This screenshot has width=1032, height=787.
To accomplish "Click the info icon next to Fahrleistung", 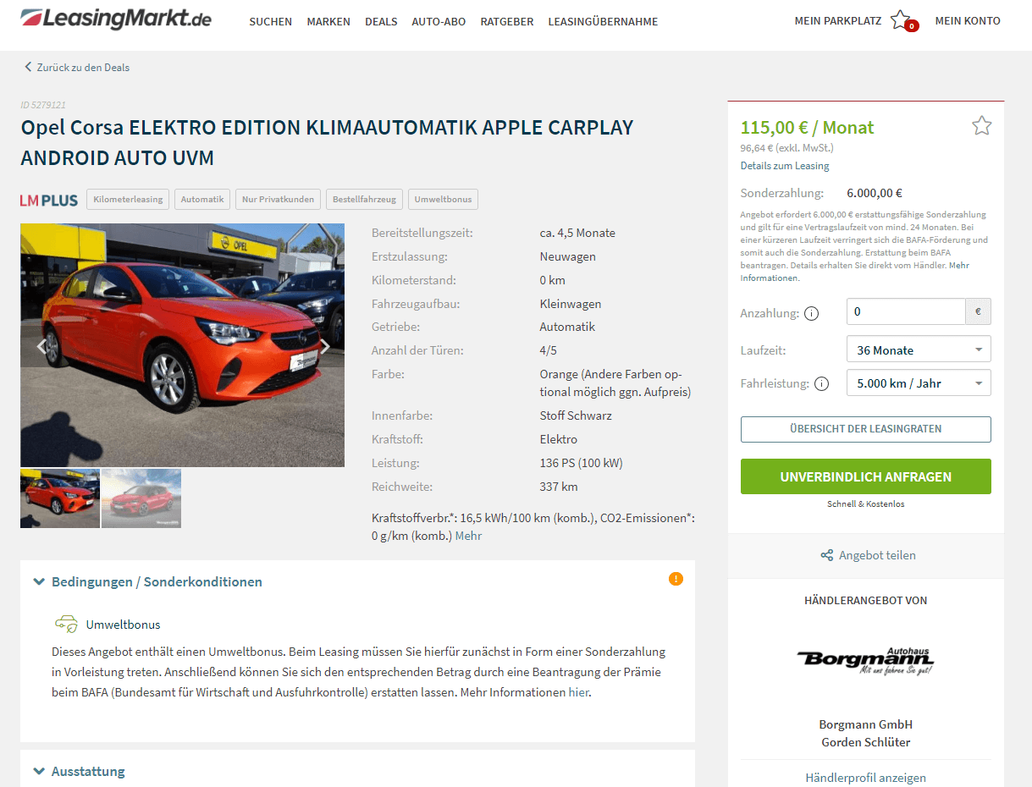I will [821, 383].
